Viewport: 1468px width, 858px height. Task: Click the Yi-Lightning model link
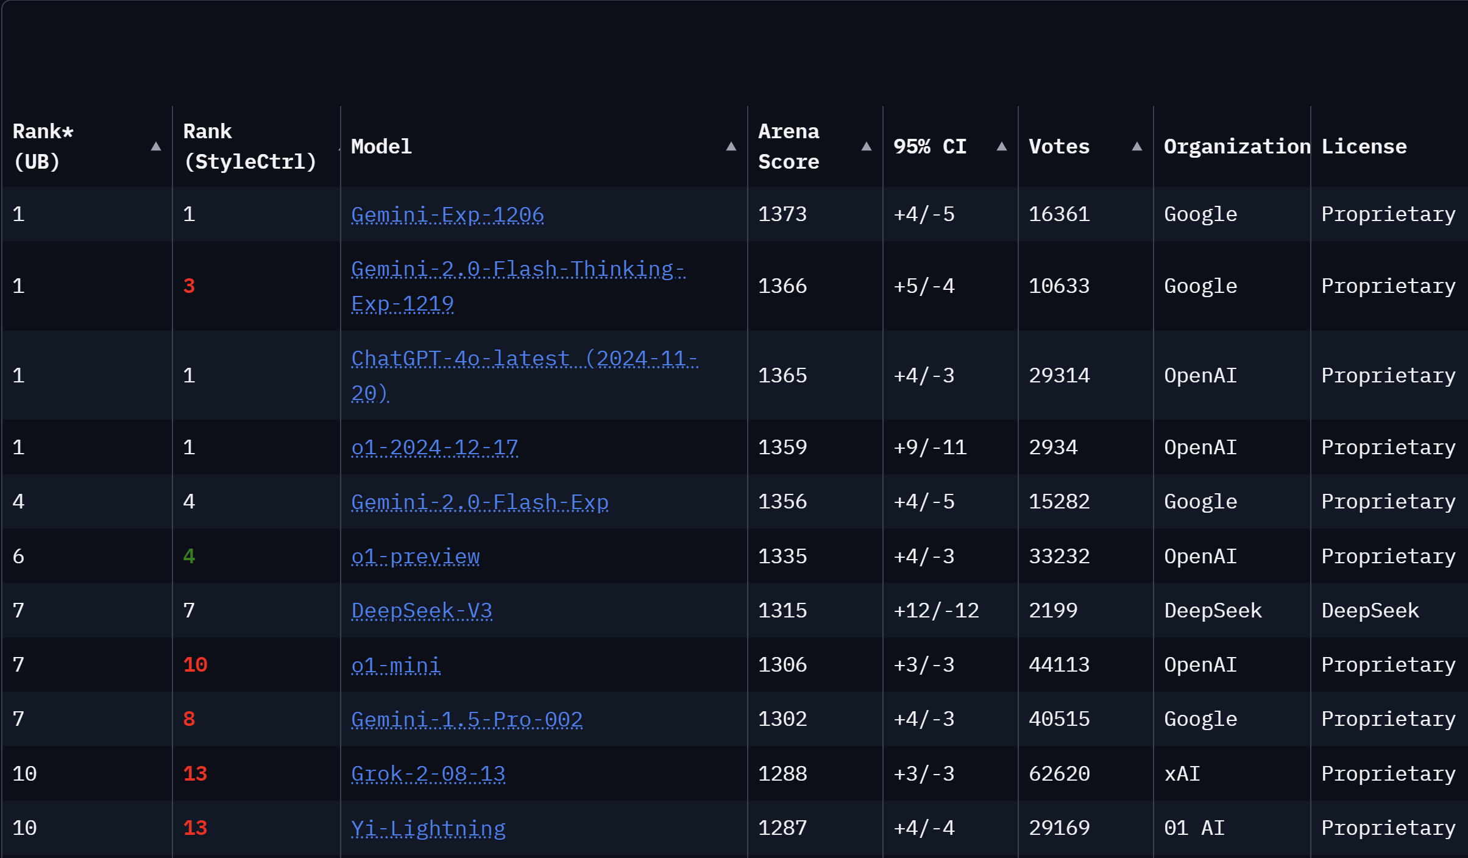[428, 828]
